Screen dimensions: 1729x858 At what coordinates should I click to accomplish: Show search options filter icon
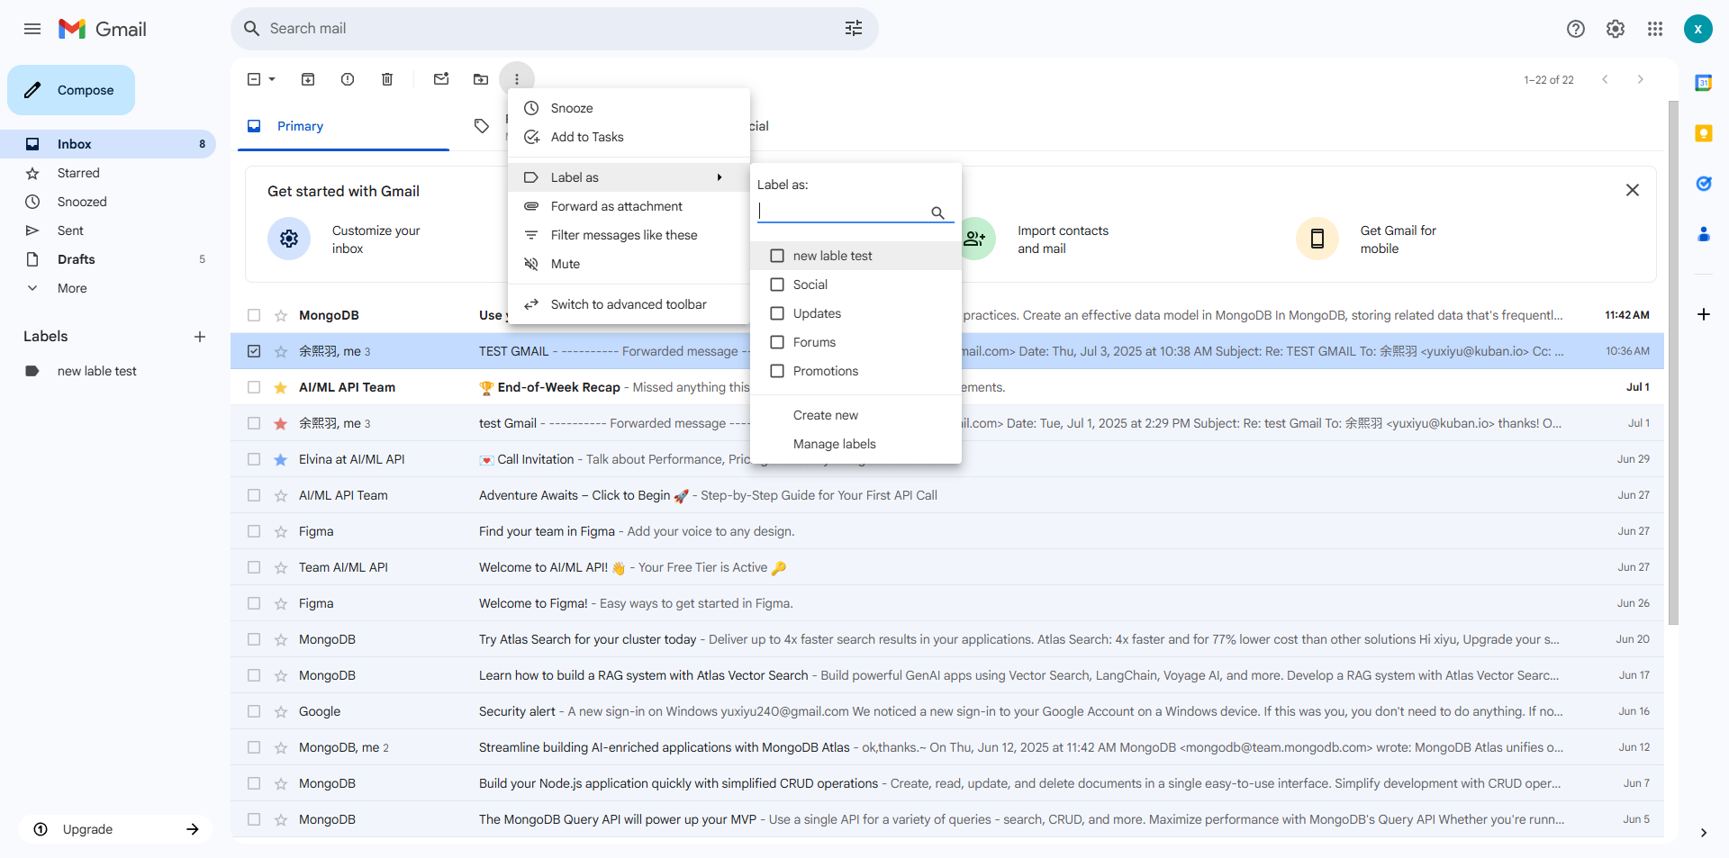coord(854,29)
